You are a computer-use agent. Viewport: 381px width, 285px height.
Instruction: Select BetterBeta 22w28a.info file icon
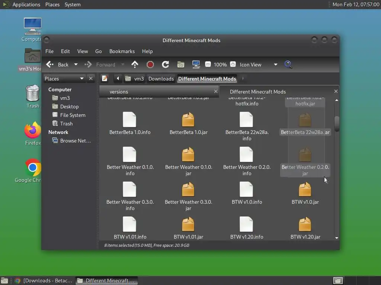pos(246,119)
